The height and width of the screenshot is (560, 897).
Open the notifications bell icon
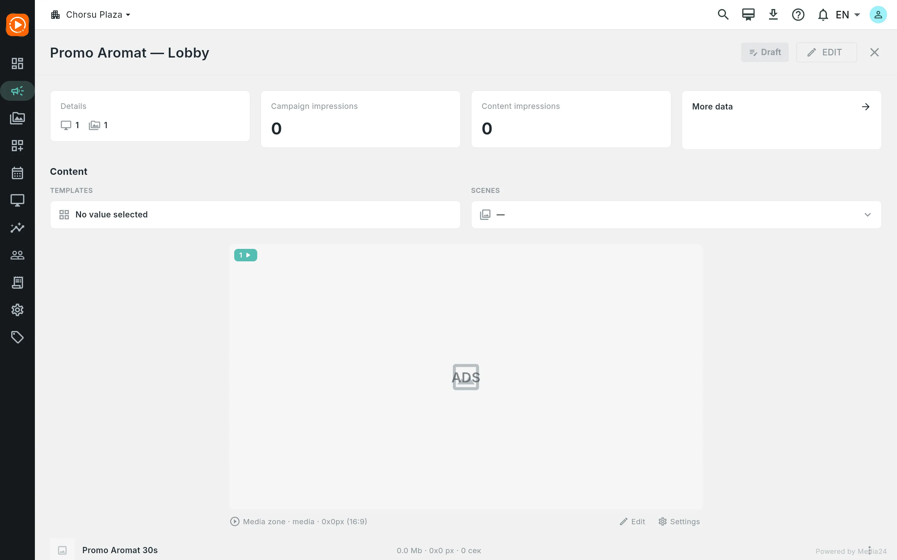pyautogui.click(x=823, y=15)
